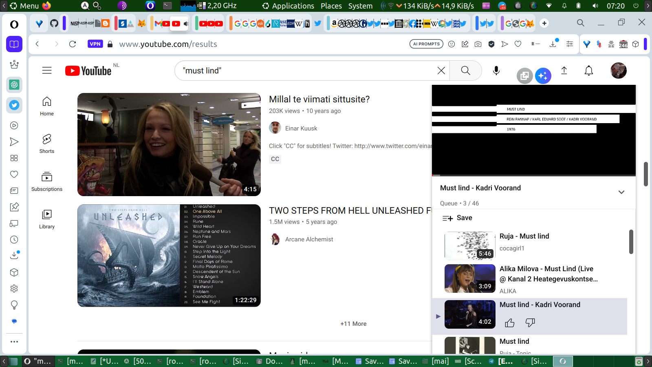Open YouTube Subscriptions
The height and width of the screenshot is (367, 652).
47,181
